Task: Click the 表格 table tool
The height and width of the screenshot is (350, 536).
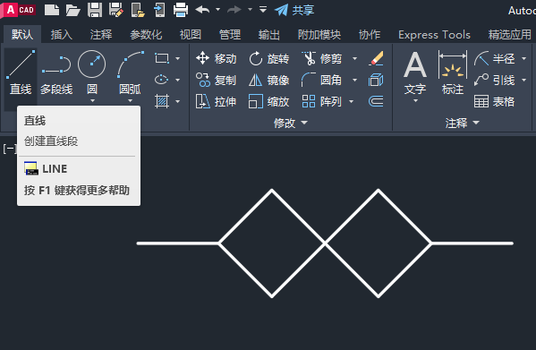Action: tap(494, 101)
